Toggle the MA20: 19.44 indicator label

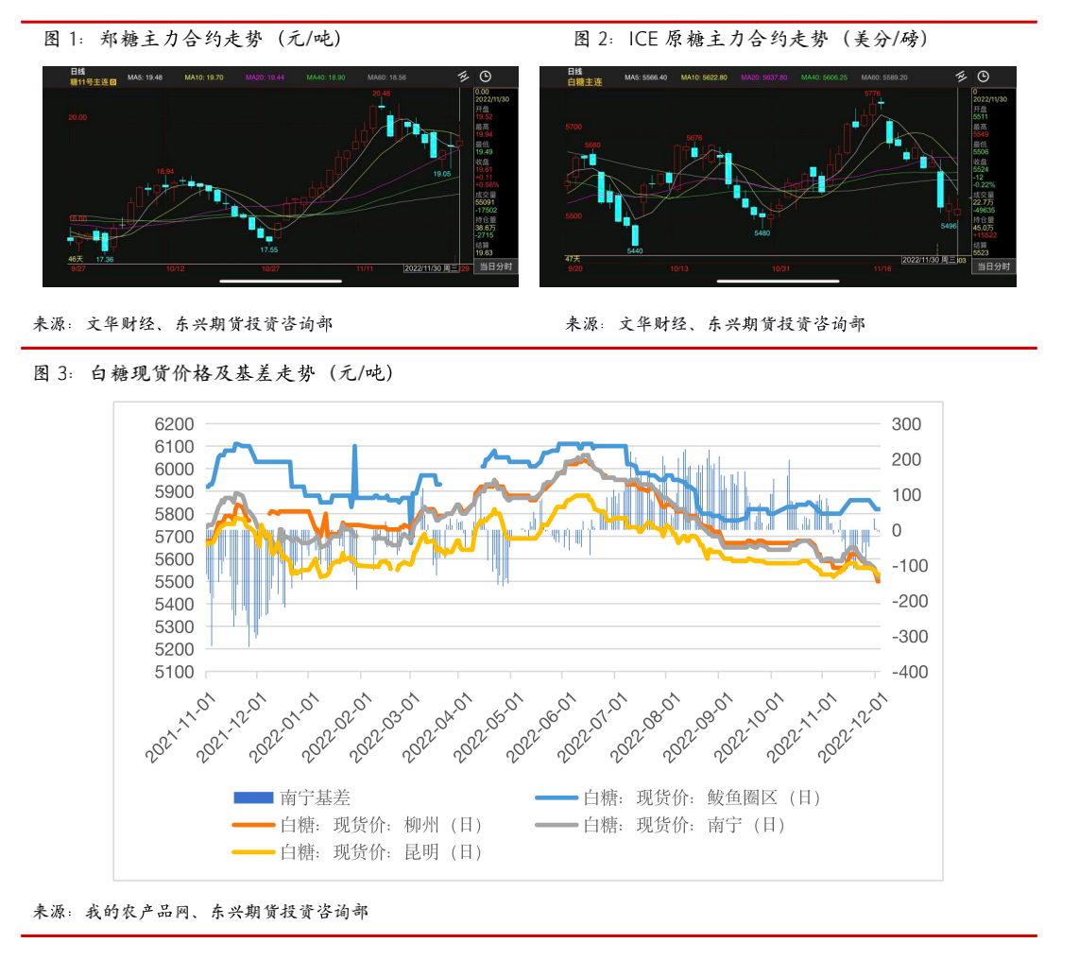tap(265, 77)
